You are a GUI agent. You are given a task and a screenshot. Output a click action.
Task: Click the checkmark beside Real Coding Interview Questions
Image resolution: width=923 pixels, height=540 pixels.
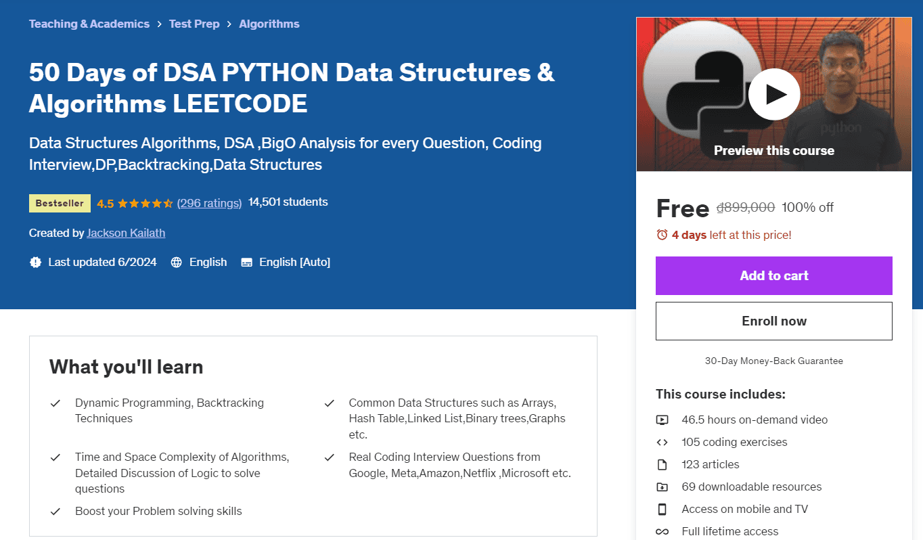(330, 457)
